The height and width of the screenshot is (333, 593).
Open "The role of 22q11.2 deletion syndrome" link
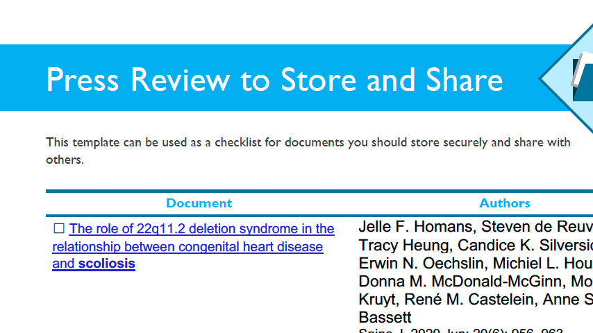click(x=201, y=229)
